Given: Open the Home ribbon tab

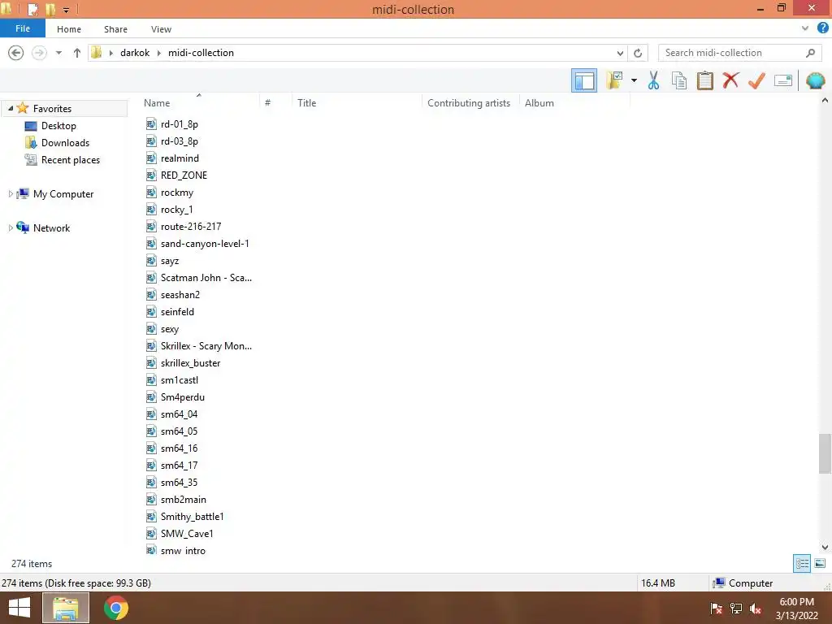Looking at the screenshot, I should [x=69, y=29].
